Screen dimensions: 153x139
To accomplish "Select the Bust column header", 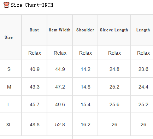I will point(34,30).
